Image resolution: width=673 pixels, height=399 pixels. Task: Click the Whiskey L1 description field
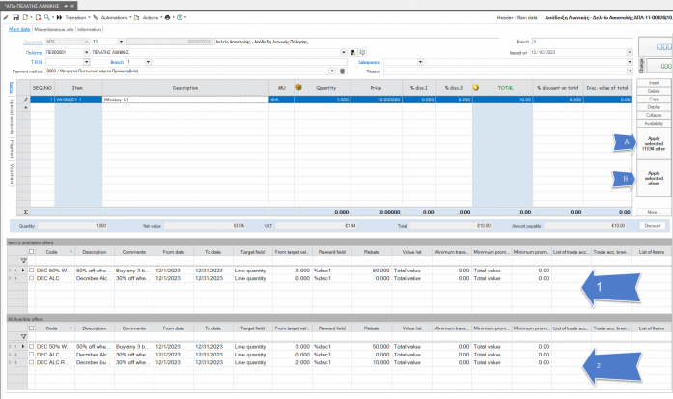point(185,100)
